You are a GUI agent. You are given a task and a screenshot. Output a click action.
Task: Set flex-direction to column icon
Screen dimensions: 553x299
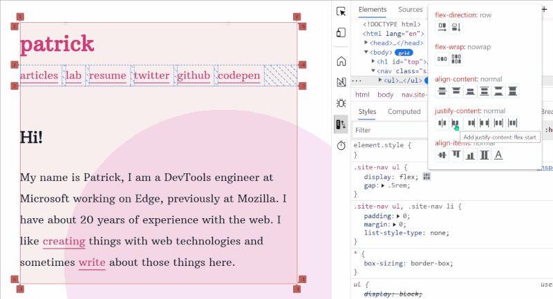tap(456, 27)
